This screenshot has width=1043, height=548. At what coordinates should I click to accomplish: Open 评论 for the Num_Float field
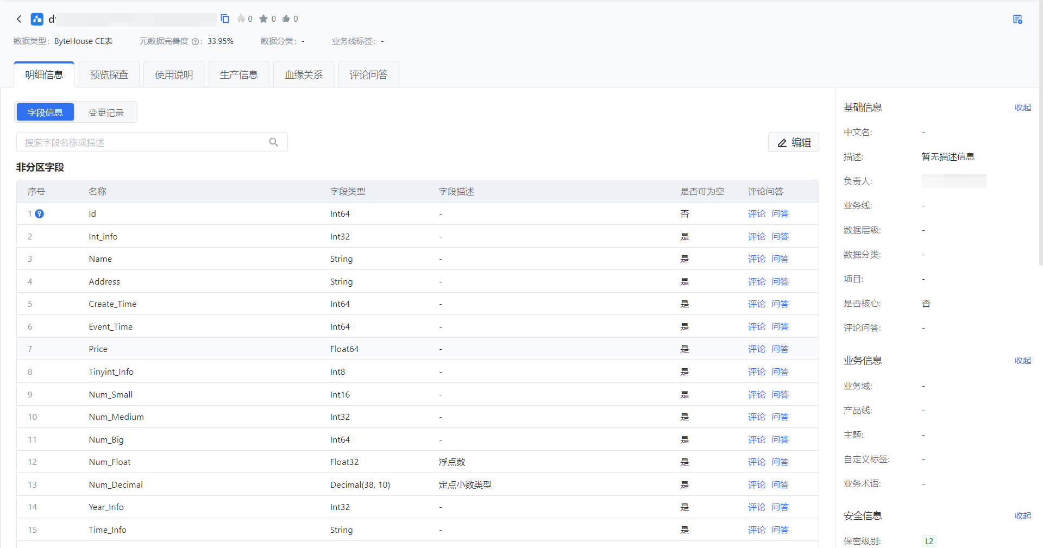(757, 462)
